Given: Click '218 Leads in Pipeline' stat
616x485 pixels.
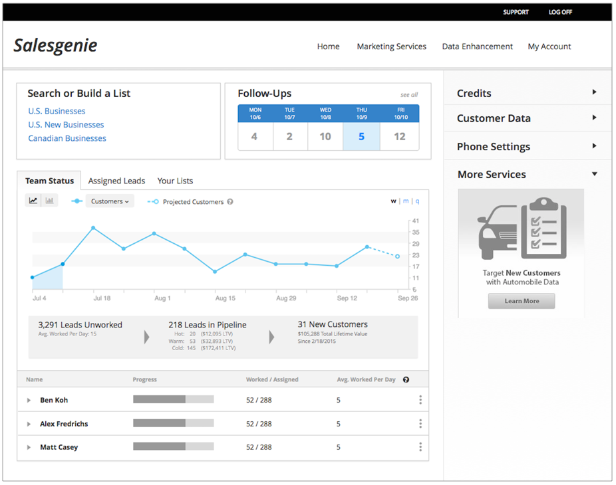Looking at the screenshot, I should click(208, 325).
